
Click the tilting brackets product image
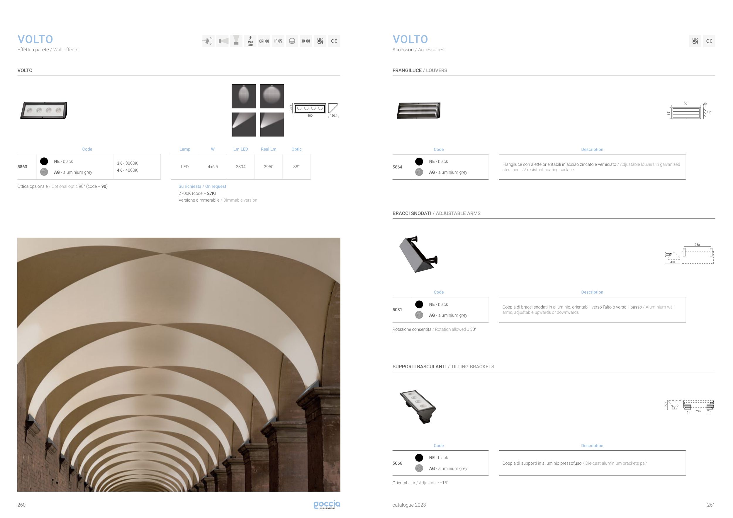pos(418,407)
